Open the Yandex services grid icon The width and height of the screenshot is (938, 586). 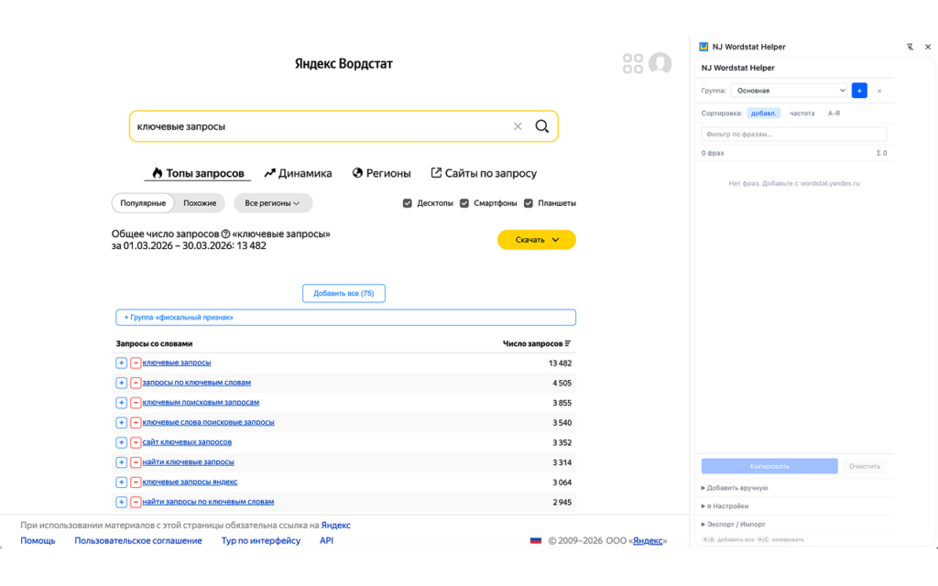[x=633, y=63]
